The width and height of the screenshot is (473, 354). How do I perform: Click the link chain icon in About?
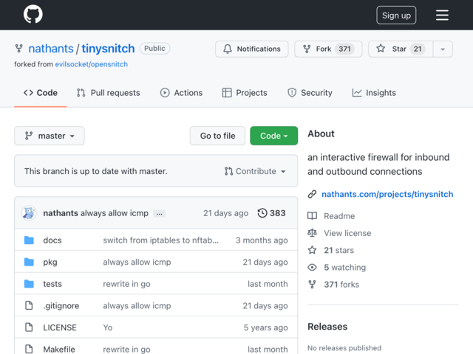click(x=312, y=194)
